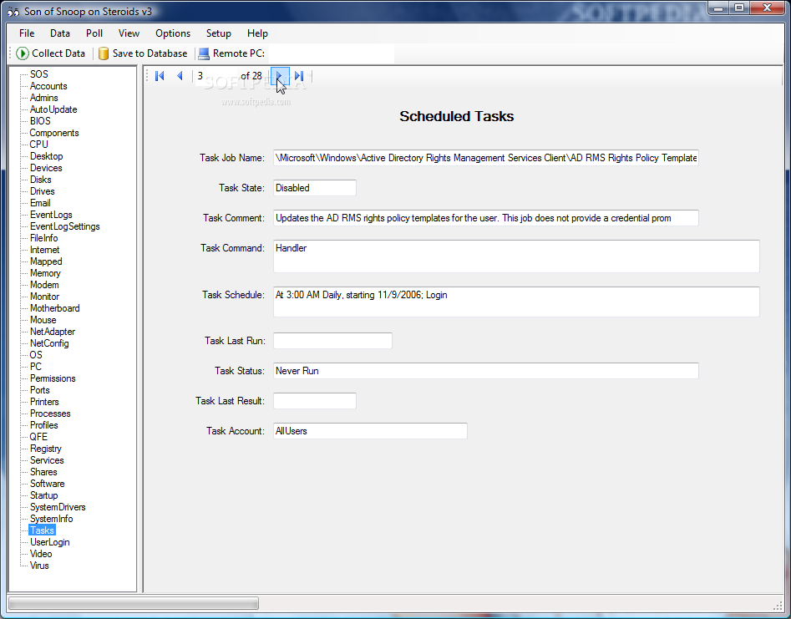Select Accounts in the tree
The width and height of the screenshot is (791, 619).
click(x=48, y=86)
